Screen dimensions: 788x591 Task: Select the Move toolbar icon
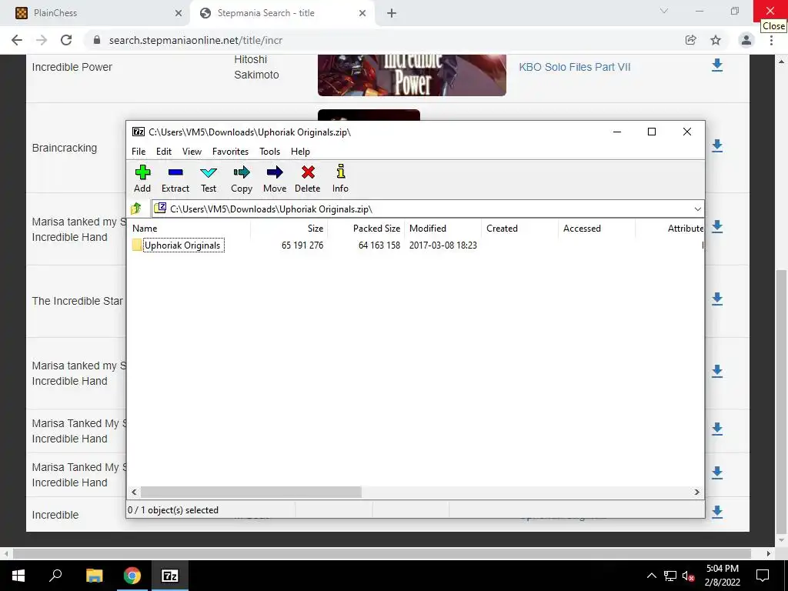[275, 179]
